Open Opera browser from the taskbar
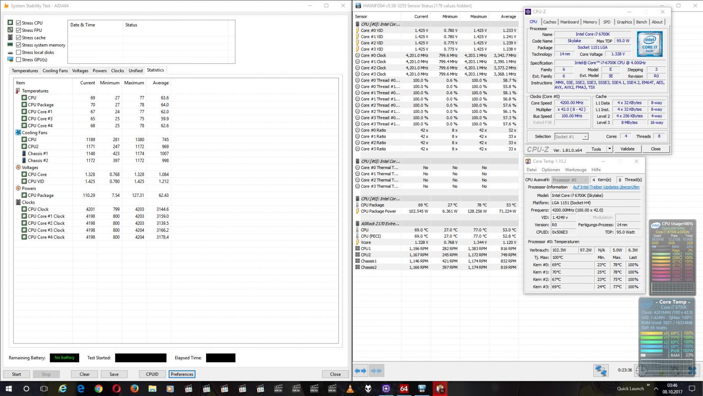This screenshot has width=703, height=396. pos(116,389)
